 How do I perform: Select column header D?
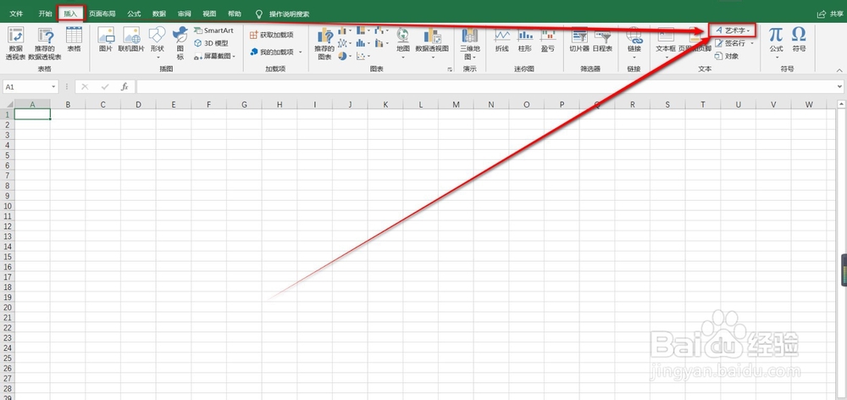pos(138,104)
